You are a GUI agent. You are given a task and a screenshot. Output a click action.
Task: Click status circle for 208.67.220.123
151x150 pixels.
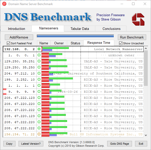(39, 116)
